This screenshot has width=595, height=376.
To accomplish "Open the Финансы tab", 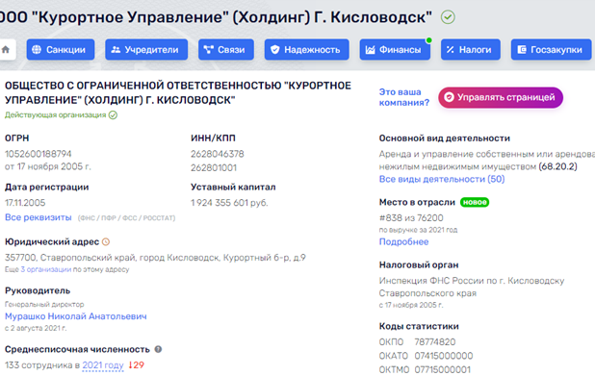I will [x=395, y=50].
